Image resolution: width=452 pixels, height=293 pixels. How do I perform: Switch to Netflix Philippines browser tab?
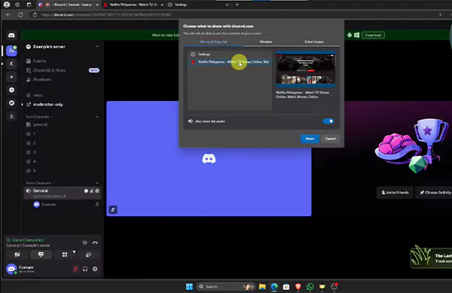pos(134,5)
